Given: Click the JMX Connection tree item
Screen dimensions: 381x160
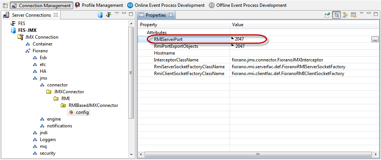Looking at the screenshot, I should tap(41, 37).
